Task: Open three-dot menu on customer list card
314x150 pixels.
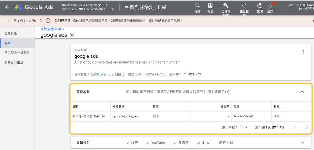Action: click(303, 52)
